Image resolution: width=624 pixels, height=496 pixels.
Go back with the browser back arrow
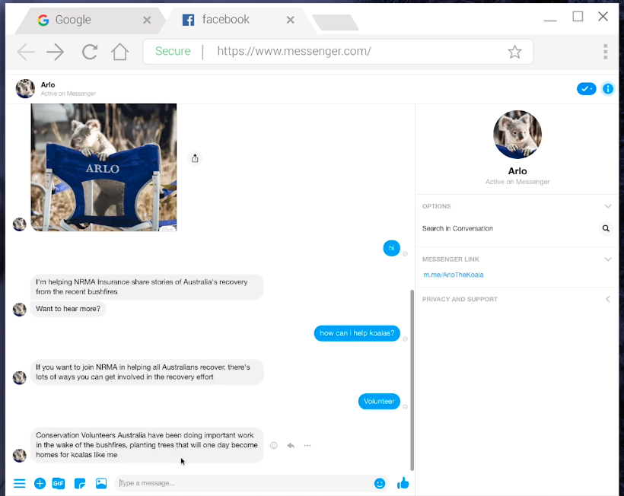coord(26,52)
